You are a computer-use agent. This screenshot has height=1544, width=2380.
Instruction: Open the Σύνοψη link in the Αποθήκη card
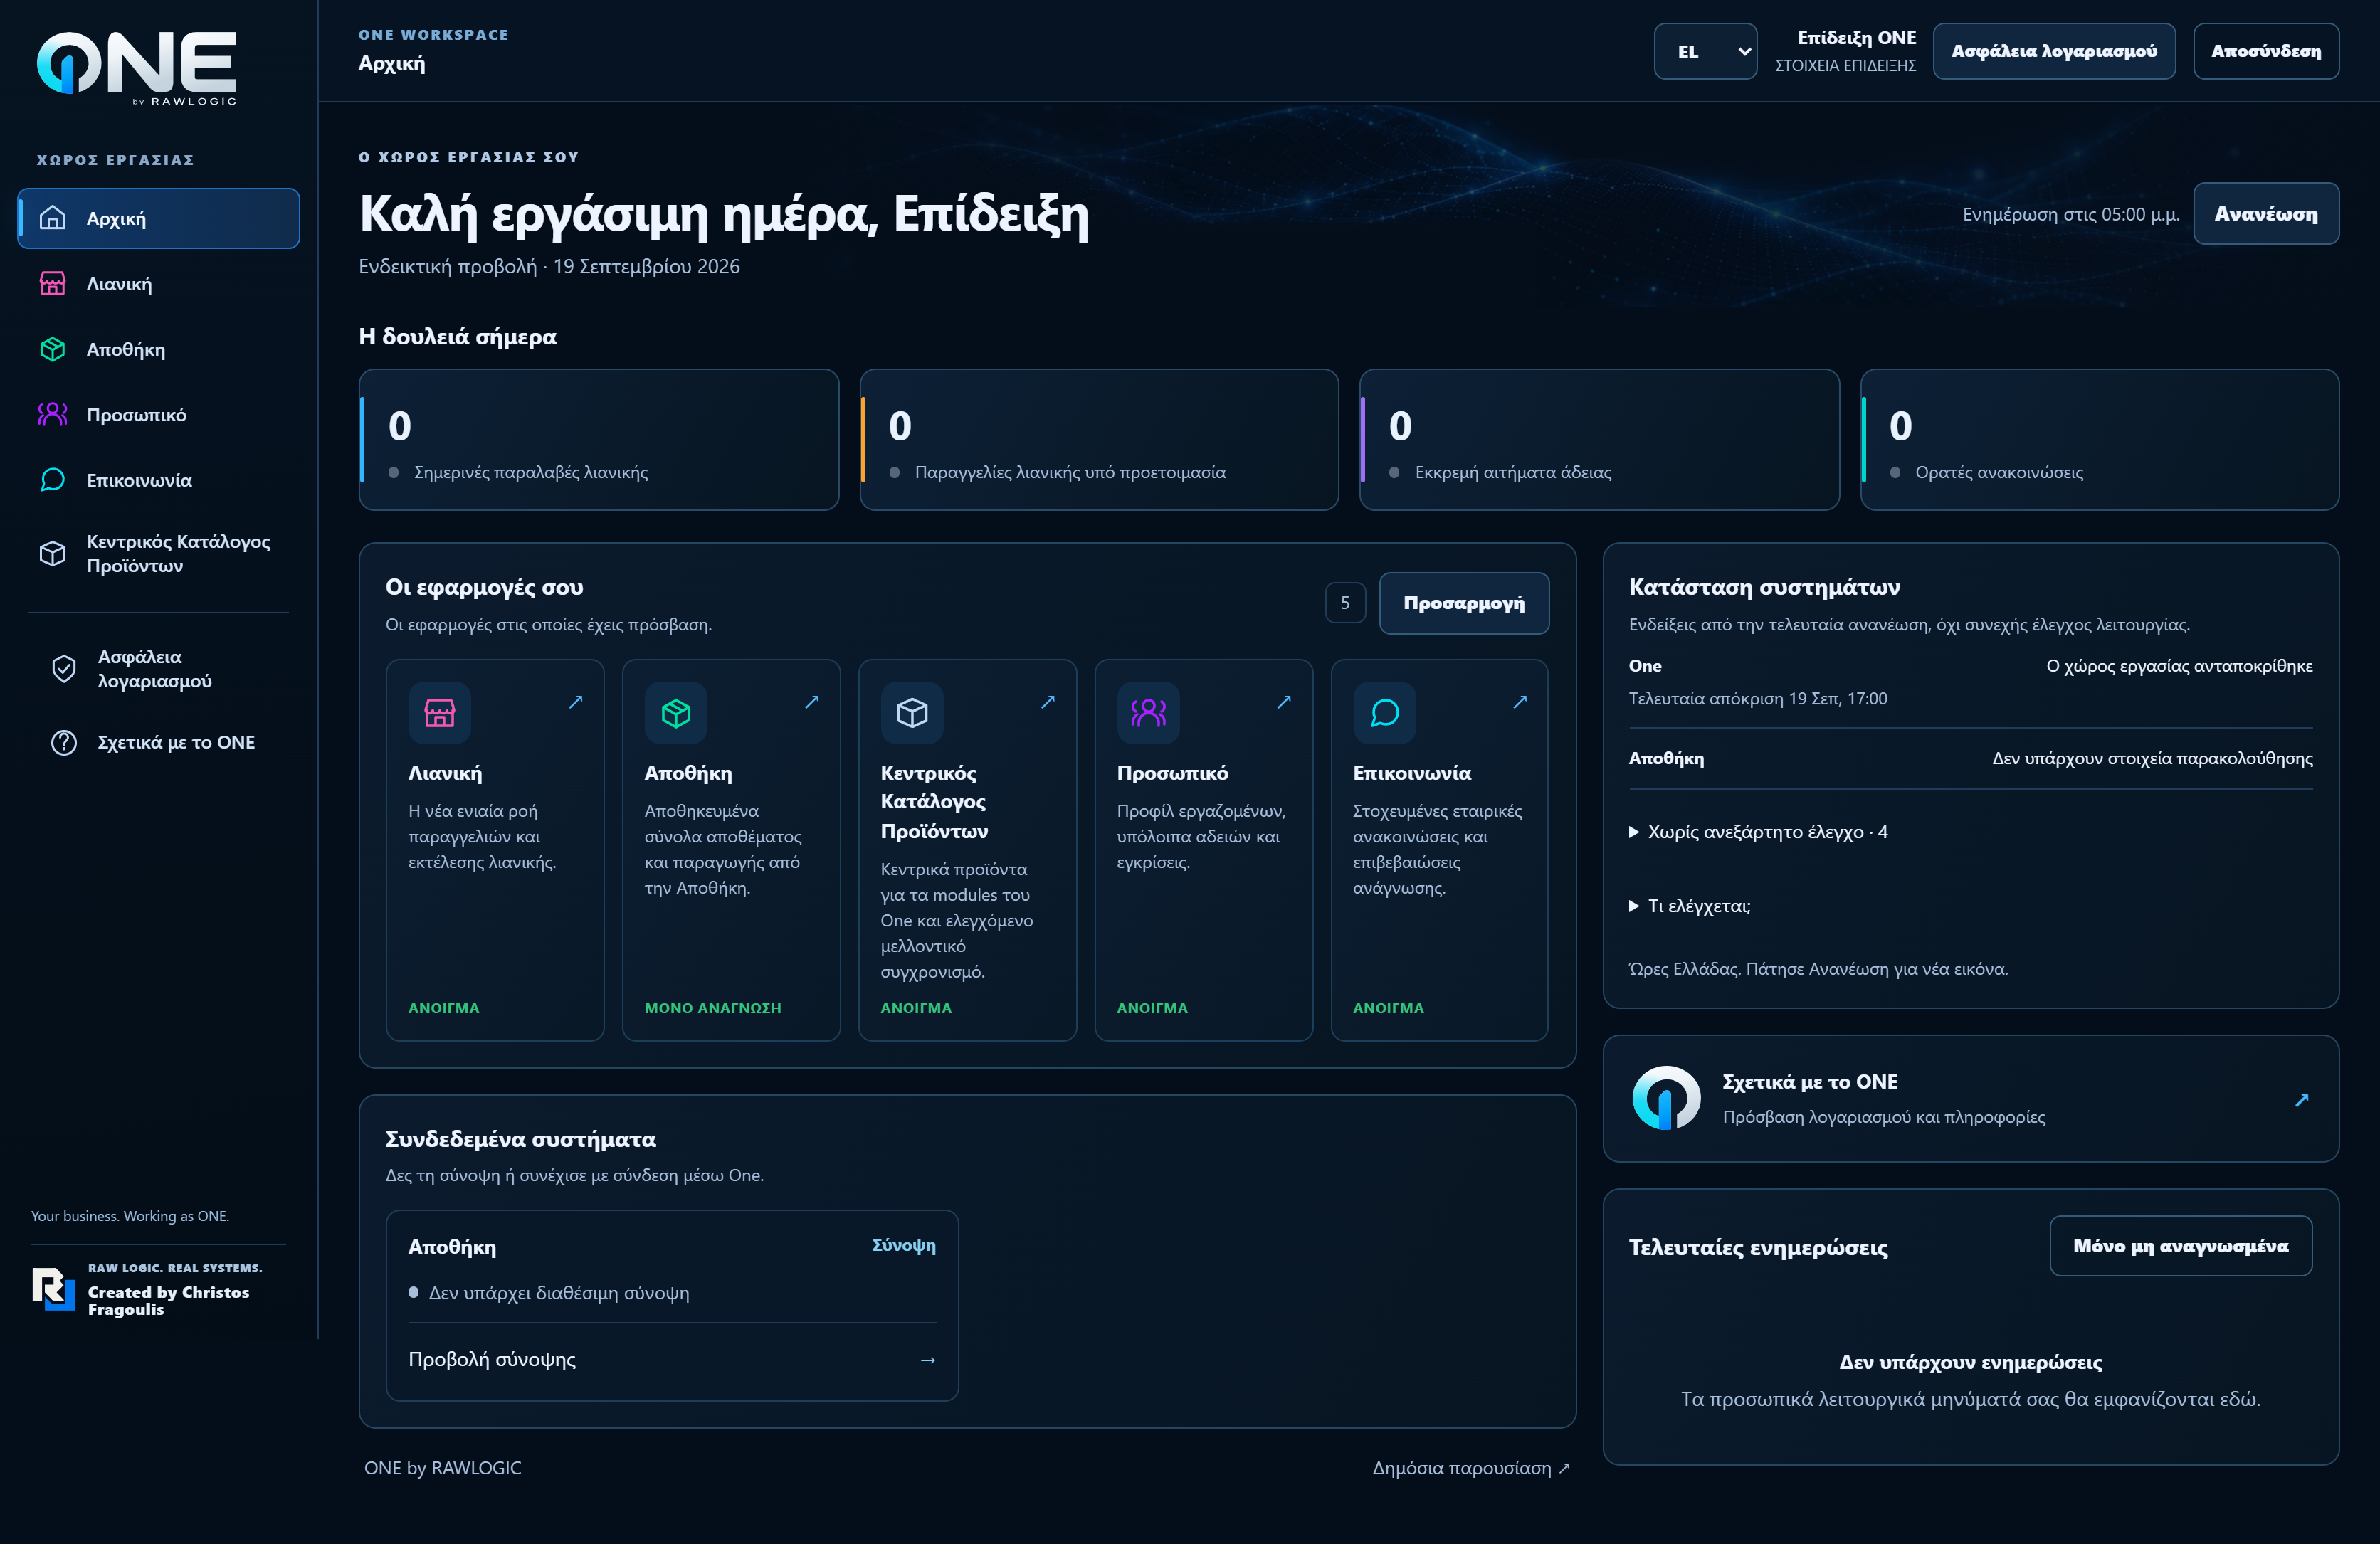[x=904, y=1245]
